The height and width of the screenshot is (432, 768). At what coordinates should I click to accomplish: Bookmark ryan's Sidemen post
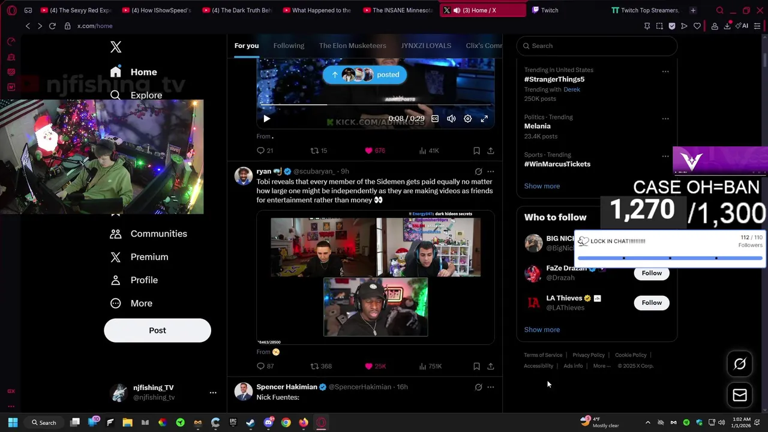476,366
